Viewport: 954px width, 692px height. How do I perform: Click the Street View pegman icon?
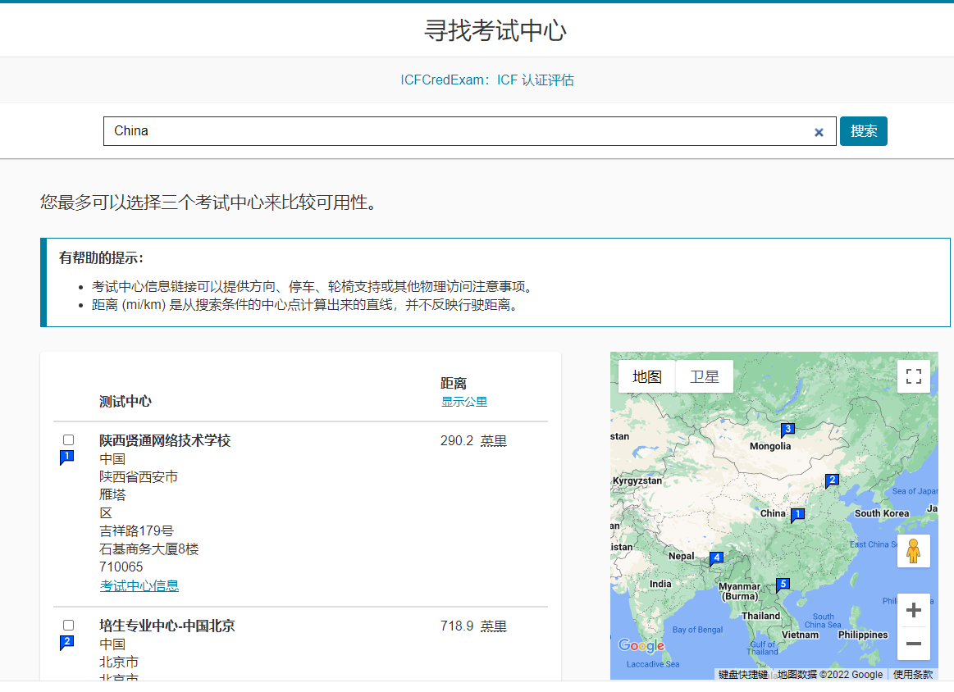tap(913, 551)
